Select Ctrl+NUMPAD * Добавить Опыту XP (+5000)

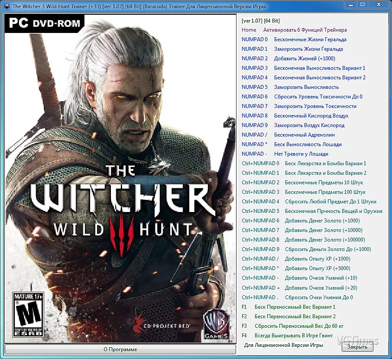(296, 268)
